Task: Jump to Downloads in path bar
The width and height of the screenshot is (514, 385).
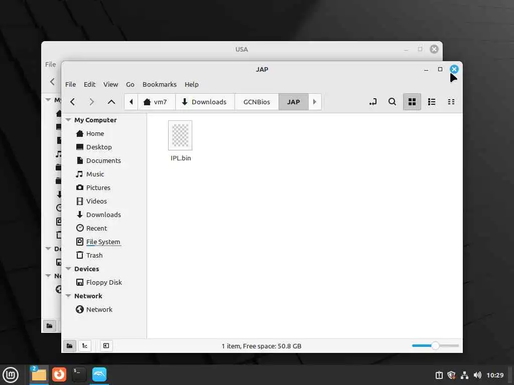Action: [205, 102]
